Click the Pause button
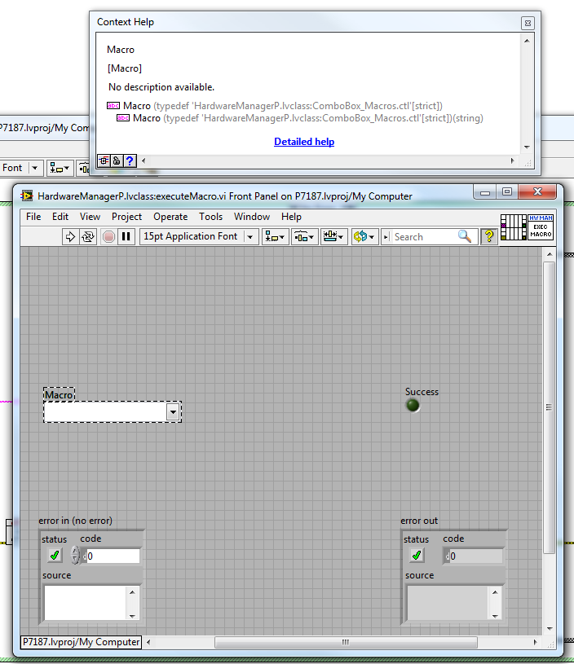The image size is (574, 664). (x=126, y=236)
